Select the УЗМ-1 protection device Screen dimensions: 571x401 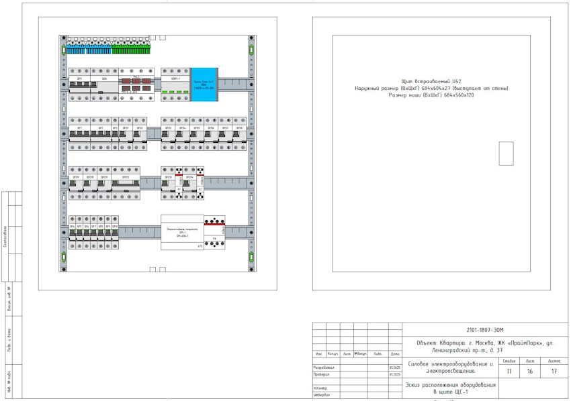tap(175, 85)
